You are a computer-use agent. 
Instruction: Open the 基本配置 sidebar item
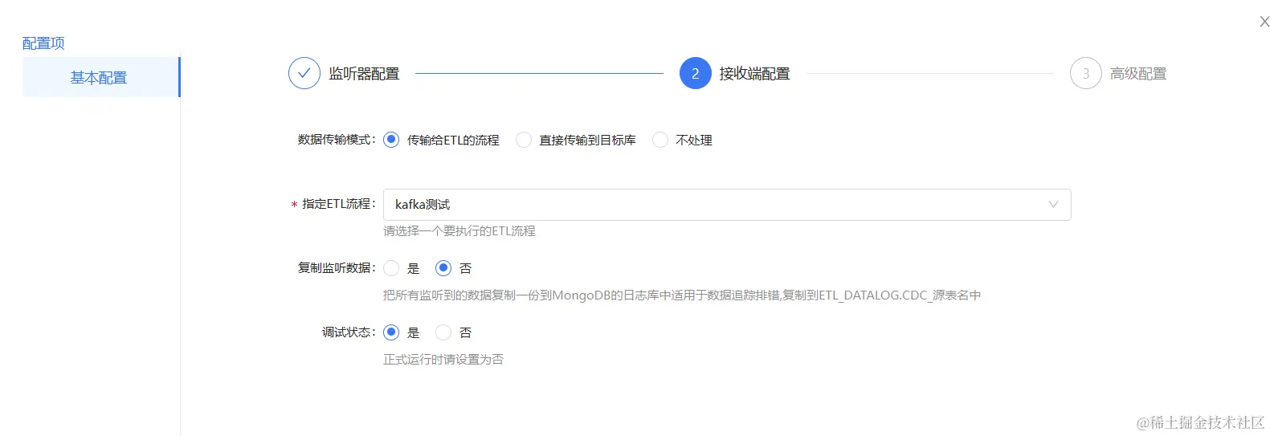coord(100,77)
